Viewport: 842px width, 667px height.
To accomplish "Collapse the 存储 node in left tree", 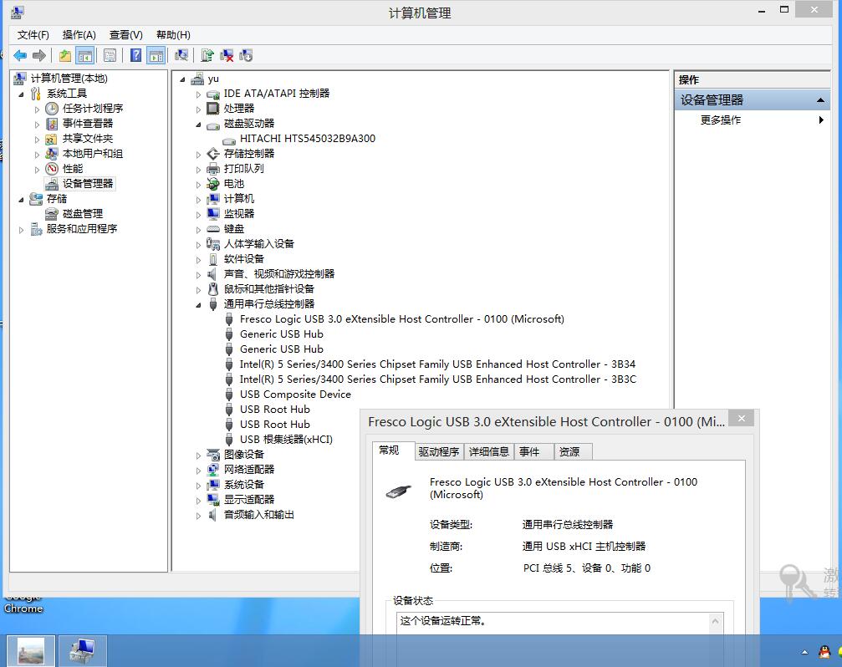I will (21, 200).
